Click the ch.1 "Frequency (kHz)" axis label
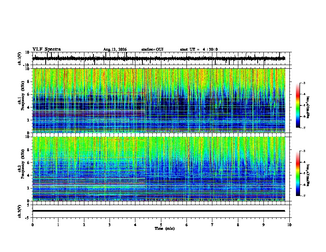The image size is (326, 252). tap(23, 96)
